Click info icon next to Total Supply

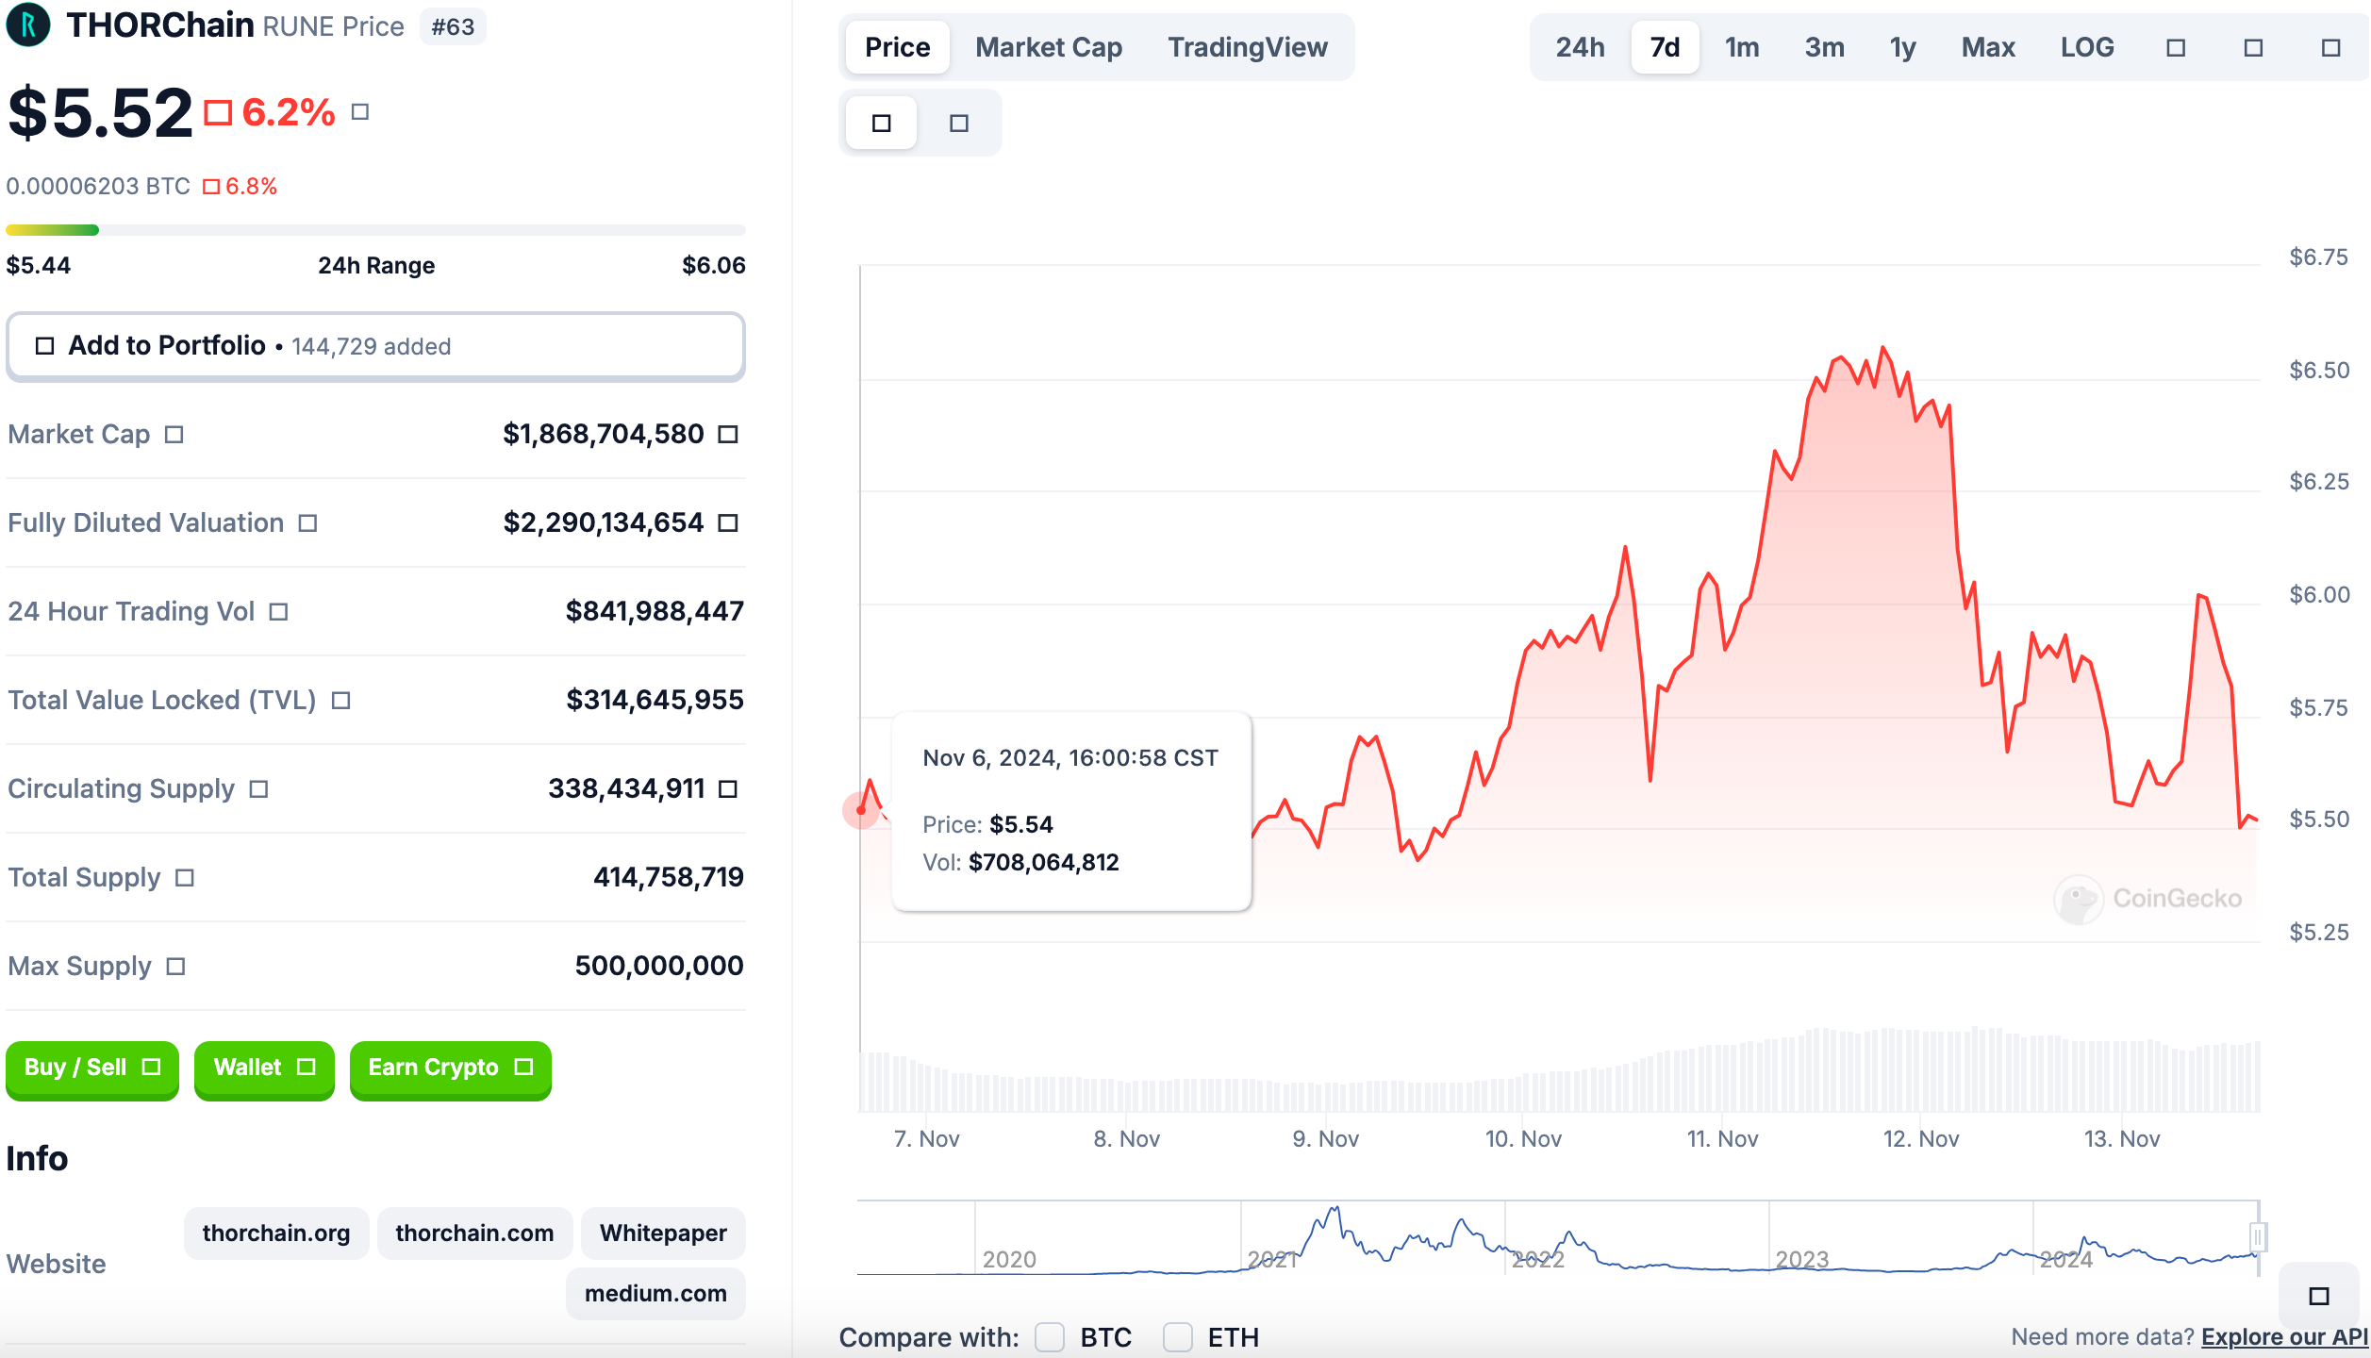coord(185,878)
